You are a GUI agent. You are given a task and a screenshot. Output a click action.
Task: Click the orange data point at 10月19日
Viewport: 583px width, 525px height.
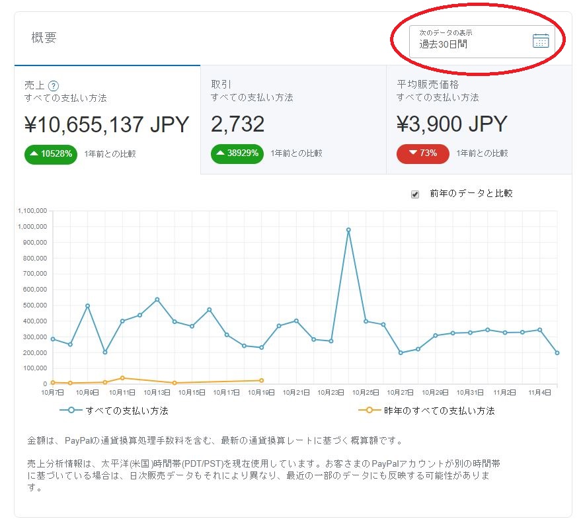pos(261,380)
